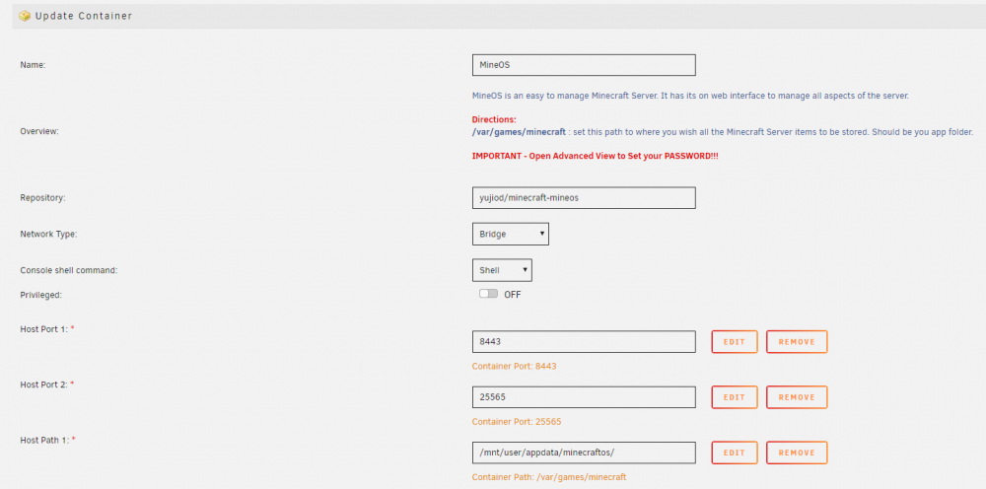The width and height of the screenshot is (986, 489).
Task: Click the Repository: label
Action: point(42,198)
